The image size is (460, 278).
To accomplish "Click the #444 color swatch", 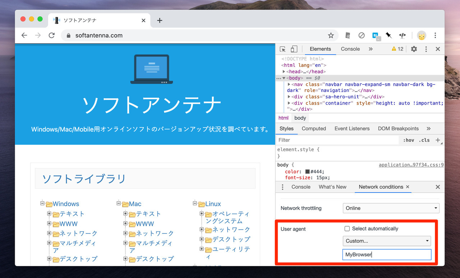I will click(x=308, y=172).
